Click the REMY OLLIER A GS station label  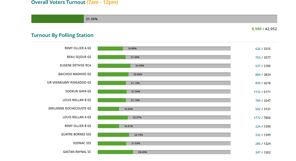78,48
